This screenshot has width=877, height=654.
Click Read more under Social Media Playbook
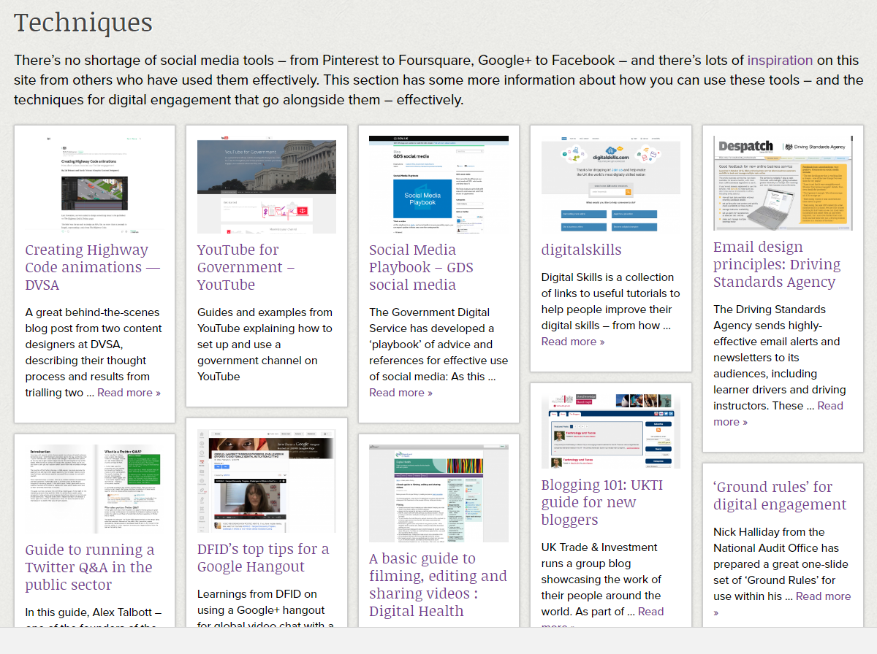point(400,392)
